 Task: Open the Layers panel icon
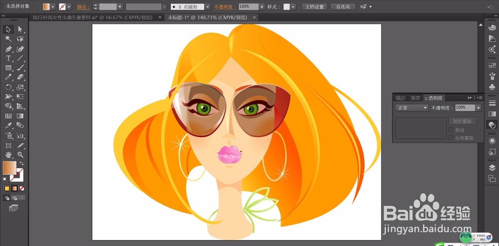coord(492,168)
